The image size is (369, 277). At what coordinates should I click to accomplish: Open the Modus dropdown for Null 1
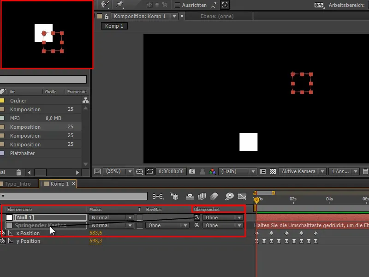pos(111,217)
